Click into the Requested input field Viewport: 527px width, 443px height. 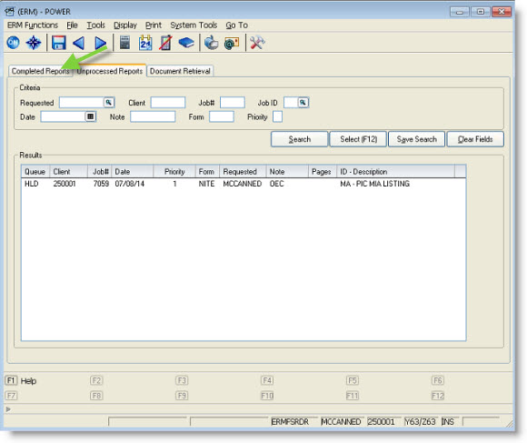pyautogui.click(x=82, y=102)
